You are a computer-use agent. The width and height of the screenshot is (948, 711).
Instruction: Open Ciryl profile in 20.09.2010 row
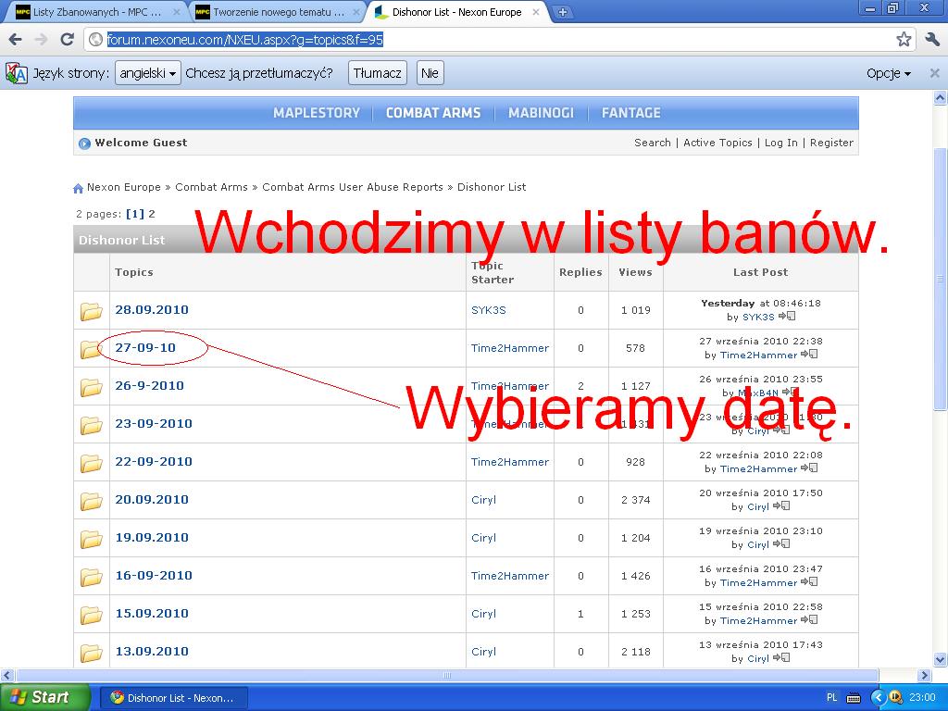483,500
